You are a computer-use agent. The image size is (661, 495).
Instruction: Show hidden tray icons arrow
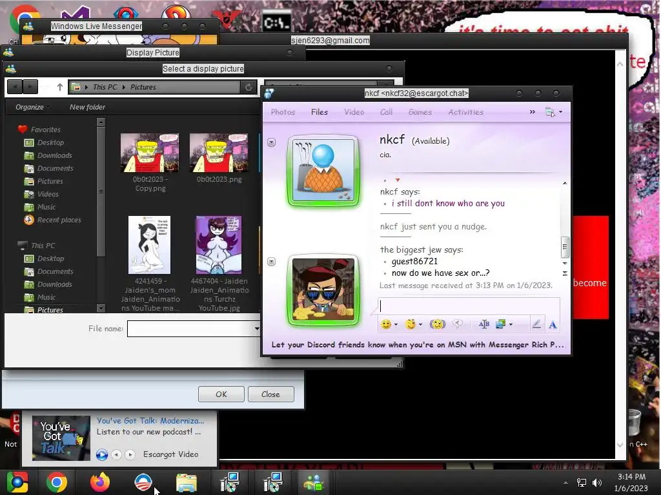(x=565, y=483)
